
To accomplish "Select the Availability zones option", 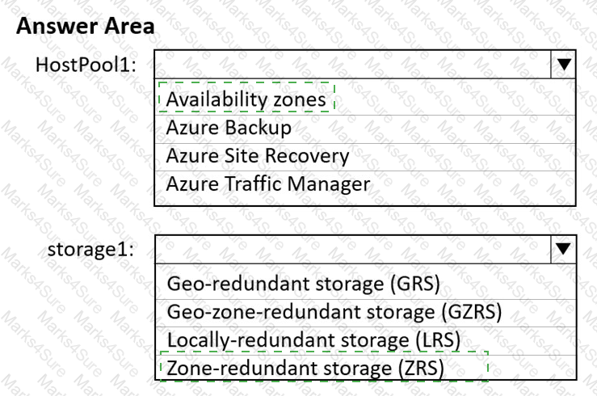I will [x=246, y=99].
